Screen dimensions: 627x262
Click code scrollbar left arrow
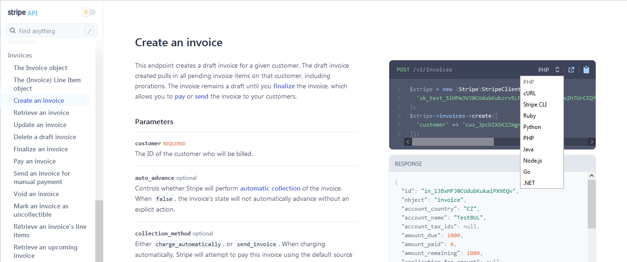[x=408, y=142]
